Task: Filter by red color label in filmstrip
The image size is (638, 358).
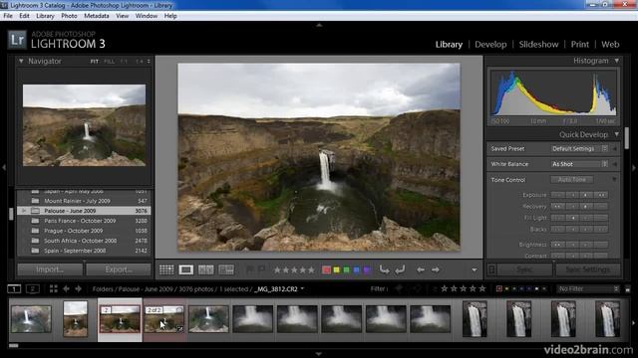Action: (498, 289)
